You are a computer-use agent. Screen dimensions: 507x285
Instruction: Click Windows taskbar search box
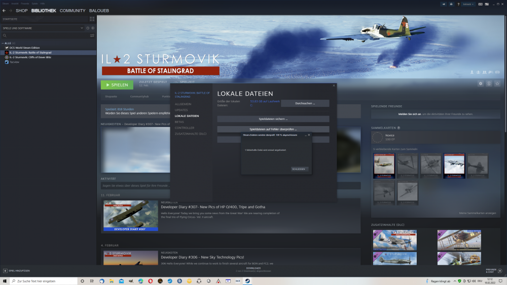pyautogui.click(x=44, y=281)
